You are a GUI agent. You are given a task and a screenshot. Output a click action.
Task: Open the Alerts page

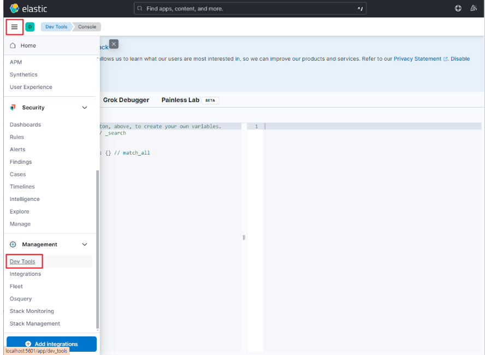coord(17,149)
